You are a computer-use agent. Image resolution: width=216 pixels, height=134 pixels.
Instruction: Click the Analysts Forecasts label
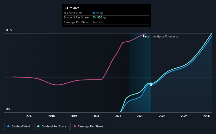pos(165,36)
